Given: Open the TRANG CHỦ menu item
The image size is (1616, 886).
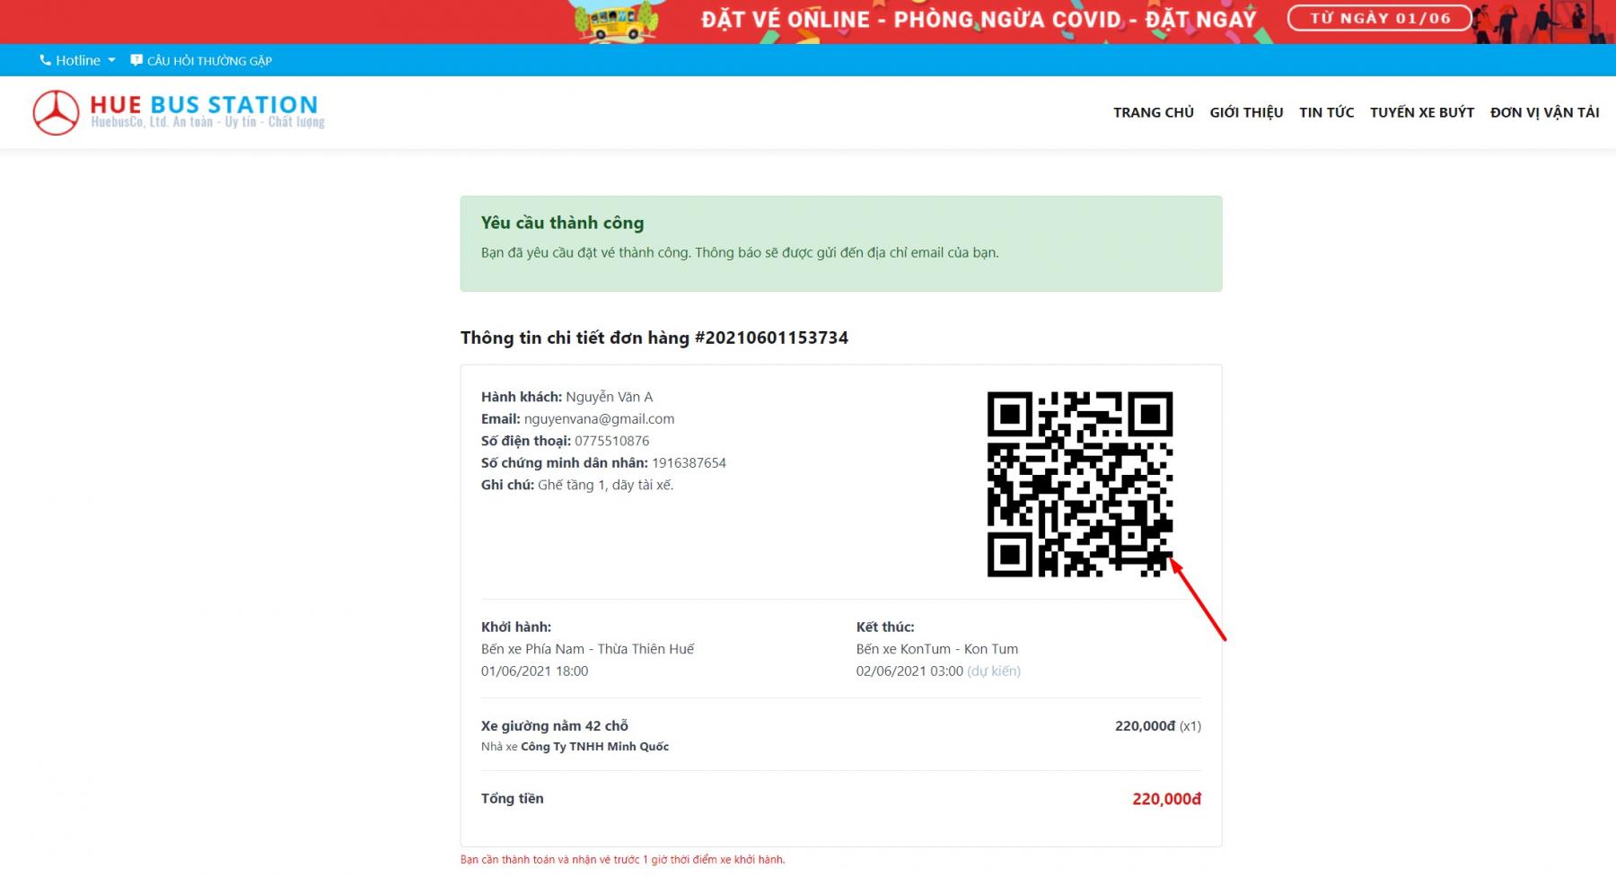Looking at the screenshot, I should (1154, 112).
